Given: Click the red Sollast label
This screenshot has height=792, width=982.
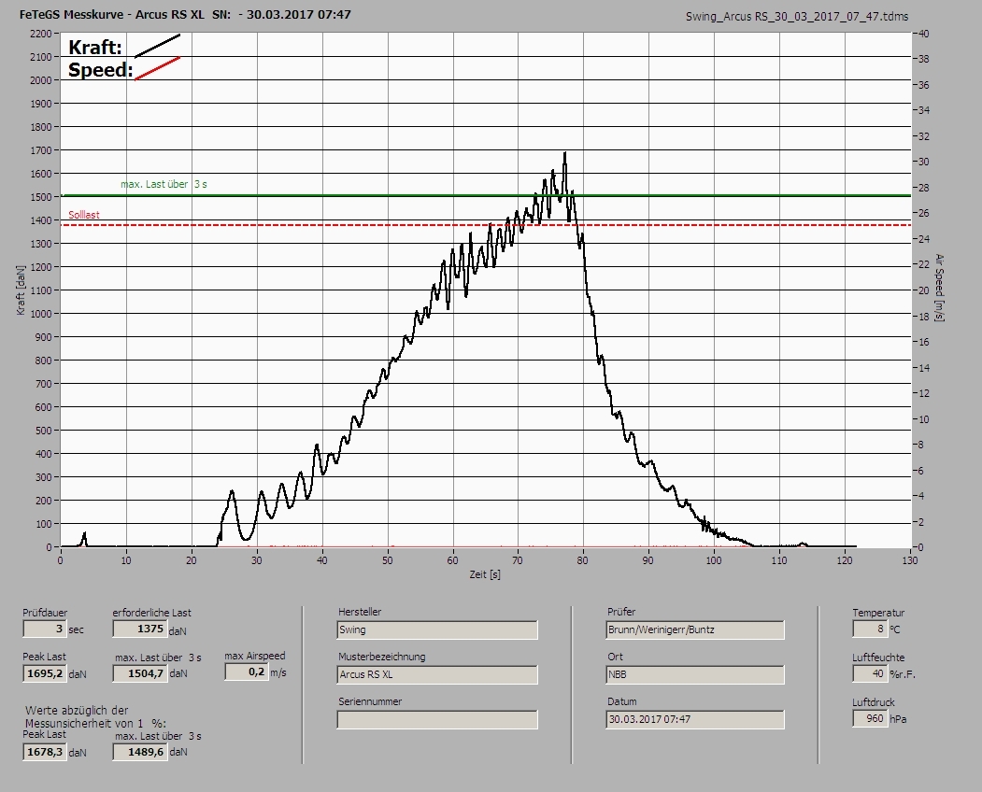Looking at the screenshot, I should click(84, 215).
